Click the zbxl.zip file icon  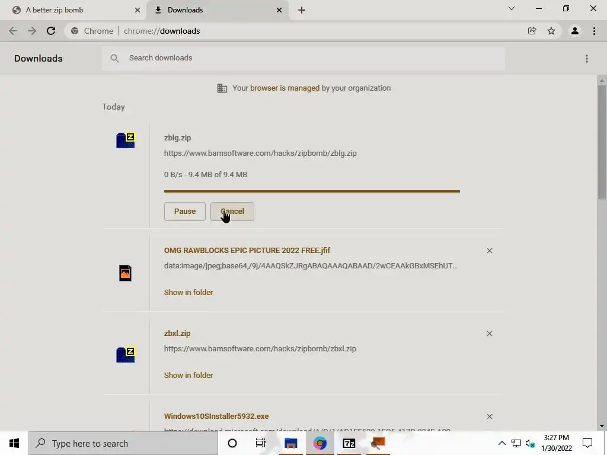[126, 354]
